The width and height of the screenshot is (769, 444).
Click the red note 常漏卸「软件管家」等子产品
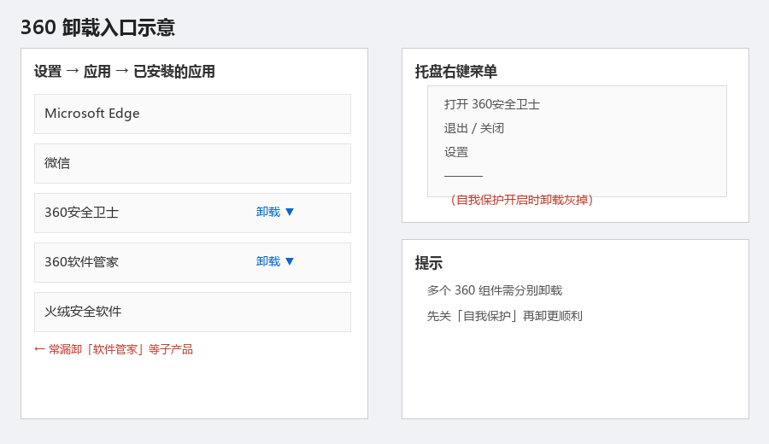[x=114, y=349]
